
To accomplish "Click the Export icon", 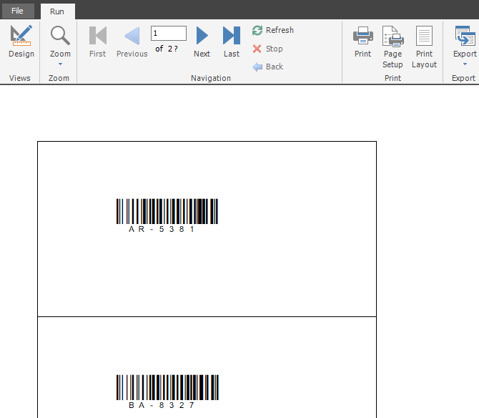I will [x=465, y=36].
